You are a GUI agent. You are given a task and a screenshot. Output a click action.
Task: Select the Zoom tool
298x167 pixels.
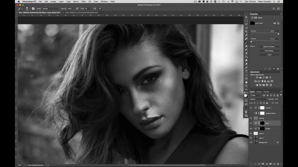point(246,86)
